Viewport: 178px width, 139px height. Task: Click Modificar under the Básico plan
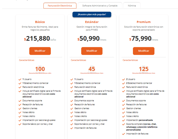click(x=40, y=51)
